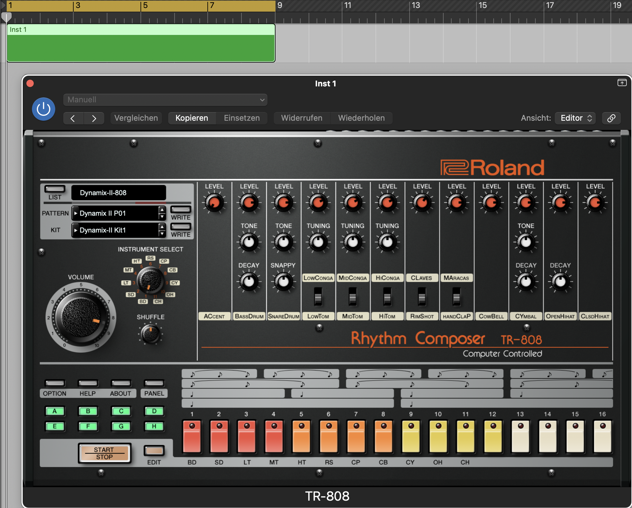Viewport: 632px width, 508px height.
Task: Toggle step 1 BD button
Action: tap(192, 437)
